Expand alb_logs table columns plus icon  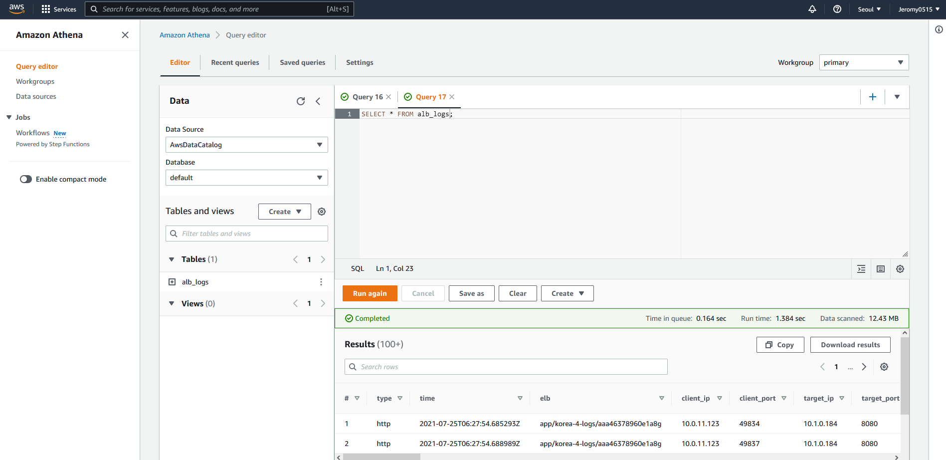(172, 282)
